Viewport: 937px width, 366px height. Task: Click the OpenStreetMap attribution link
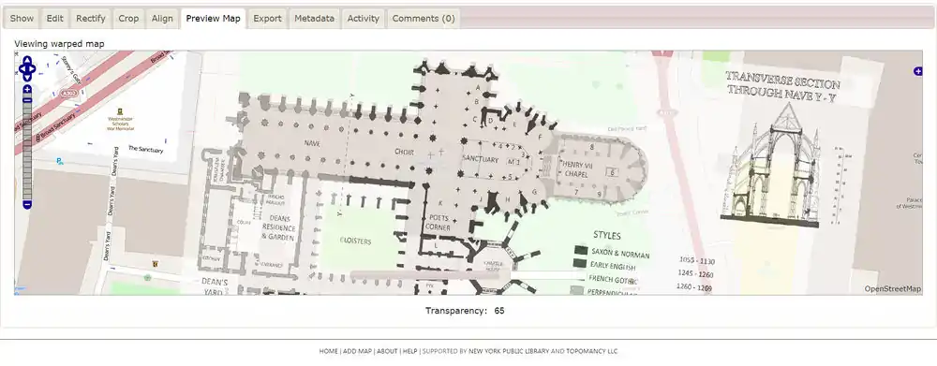[893, 289]
